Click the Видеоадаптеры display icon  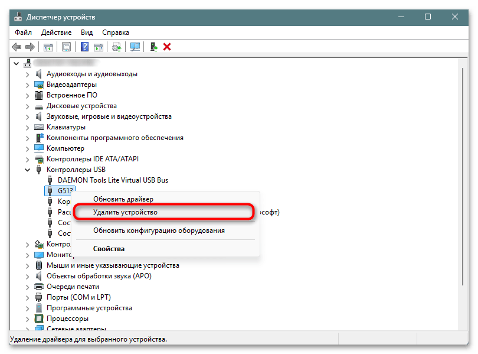[39, 85]
